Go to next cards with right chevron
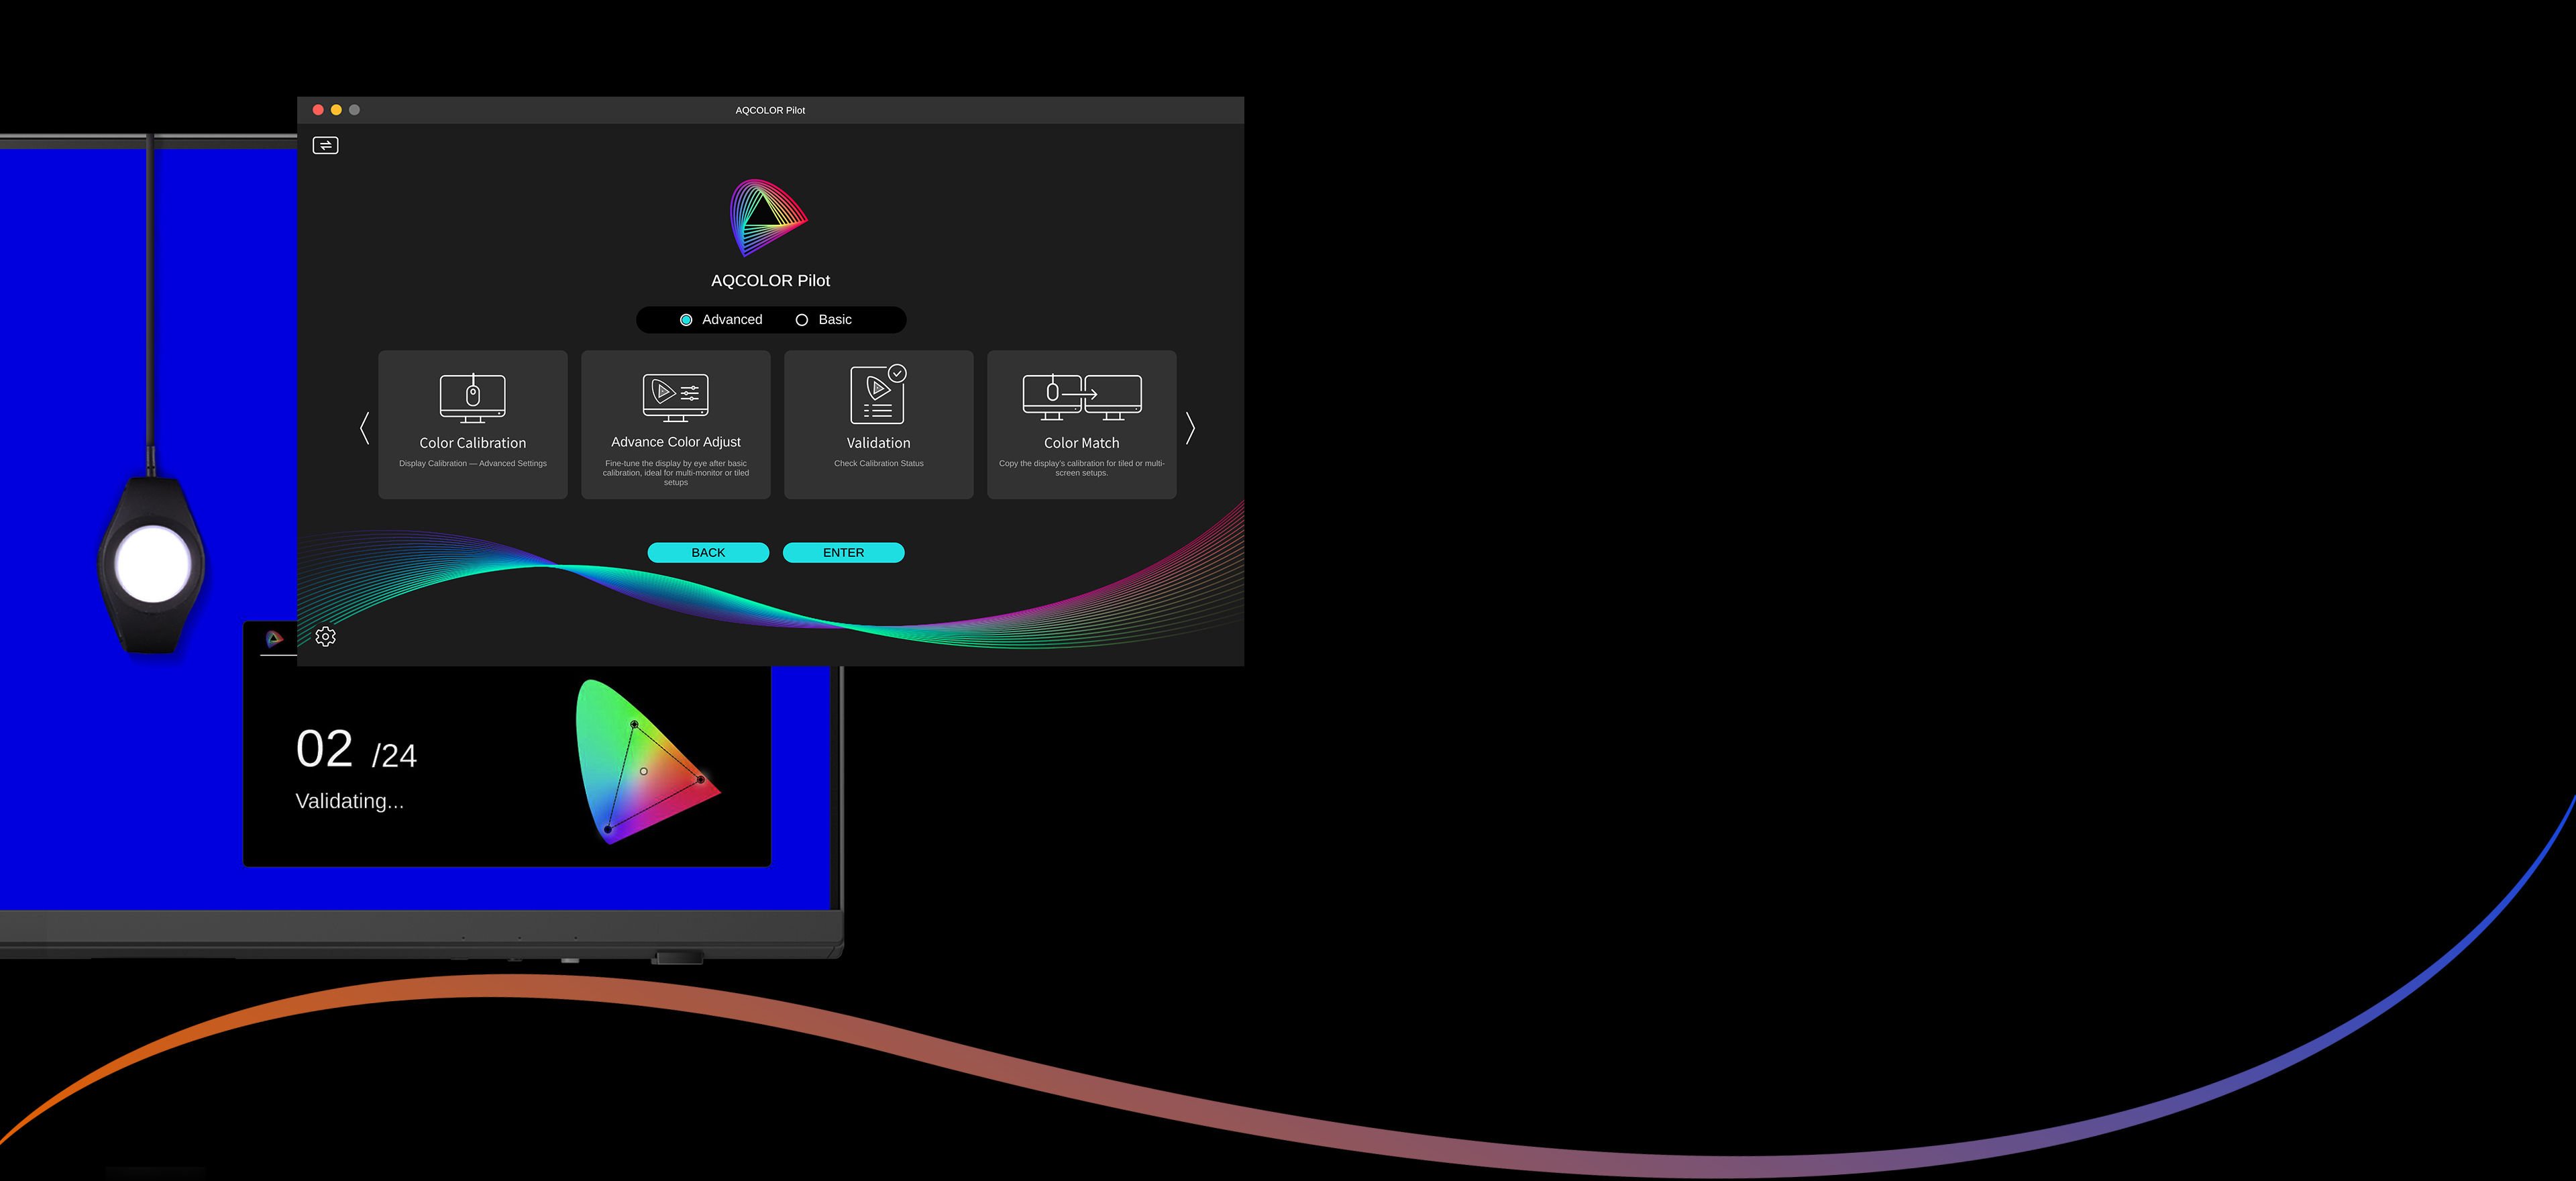Screen dimensions: 2576x1181 (x=1190, y=428)
